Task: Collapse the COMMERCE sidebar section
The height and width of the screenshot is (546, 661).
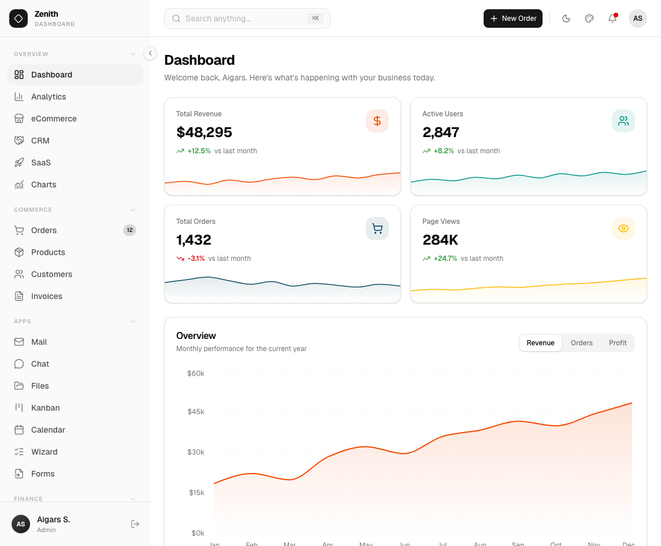Action: click(133, 209)
